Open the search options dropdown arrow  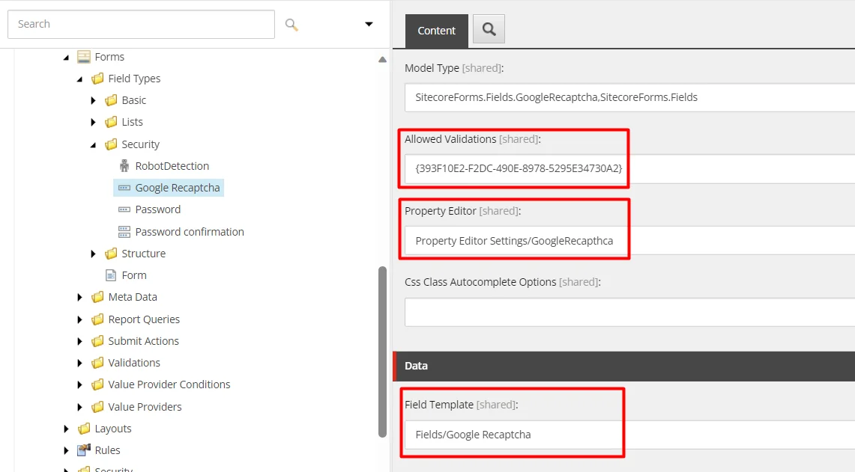tap(369, 24)
